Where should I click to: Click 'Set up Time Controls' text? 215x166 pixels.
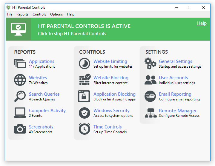point(110,132)
